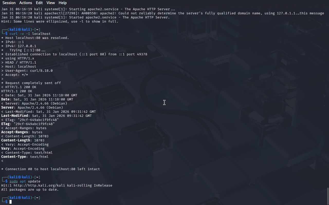Click the terminal's vertical scrollbar handle

[328, 196]
